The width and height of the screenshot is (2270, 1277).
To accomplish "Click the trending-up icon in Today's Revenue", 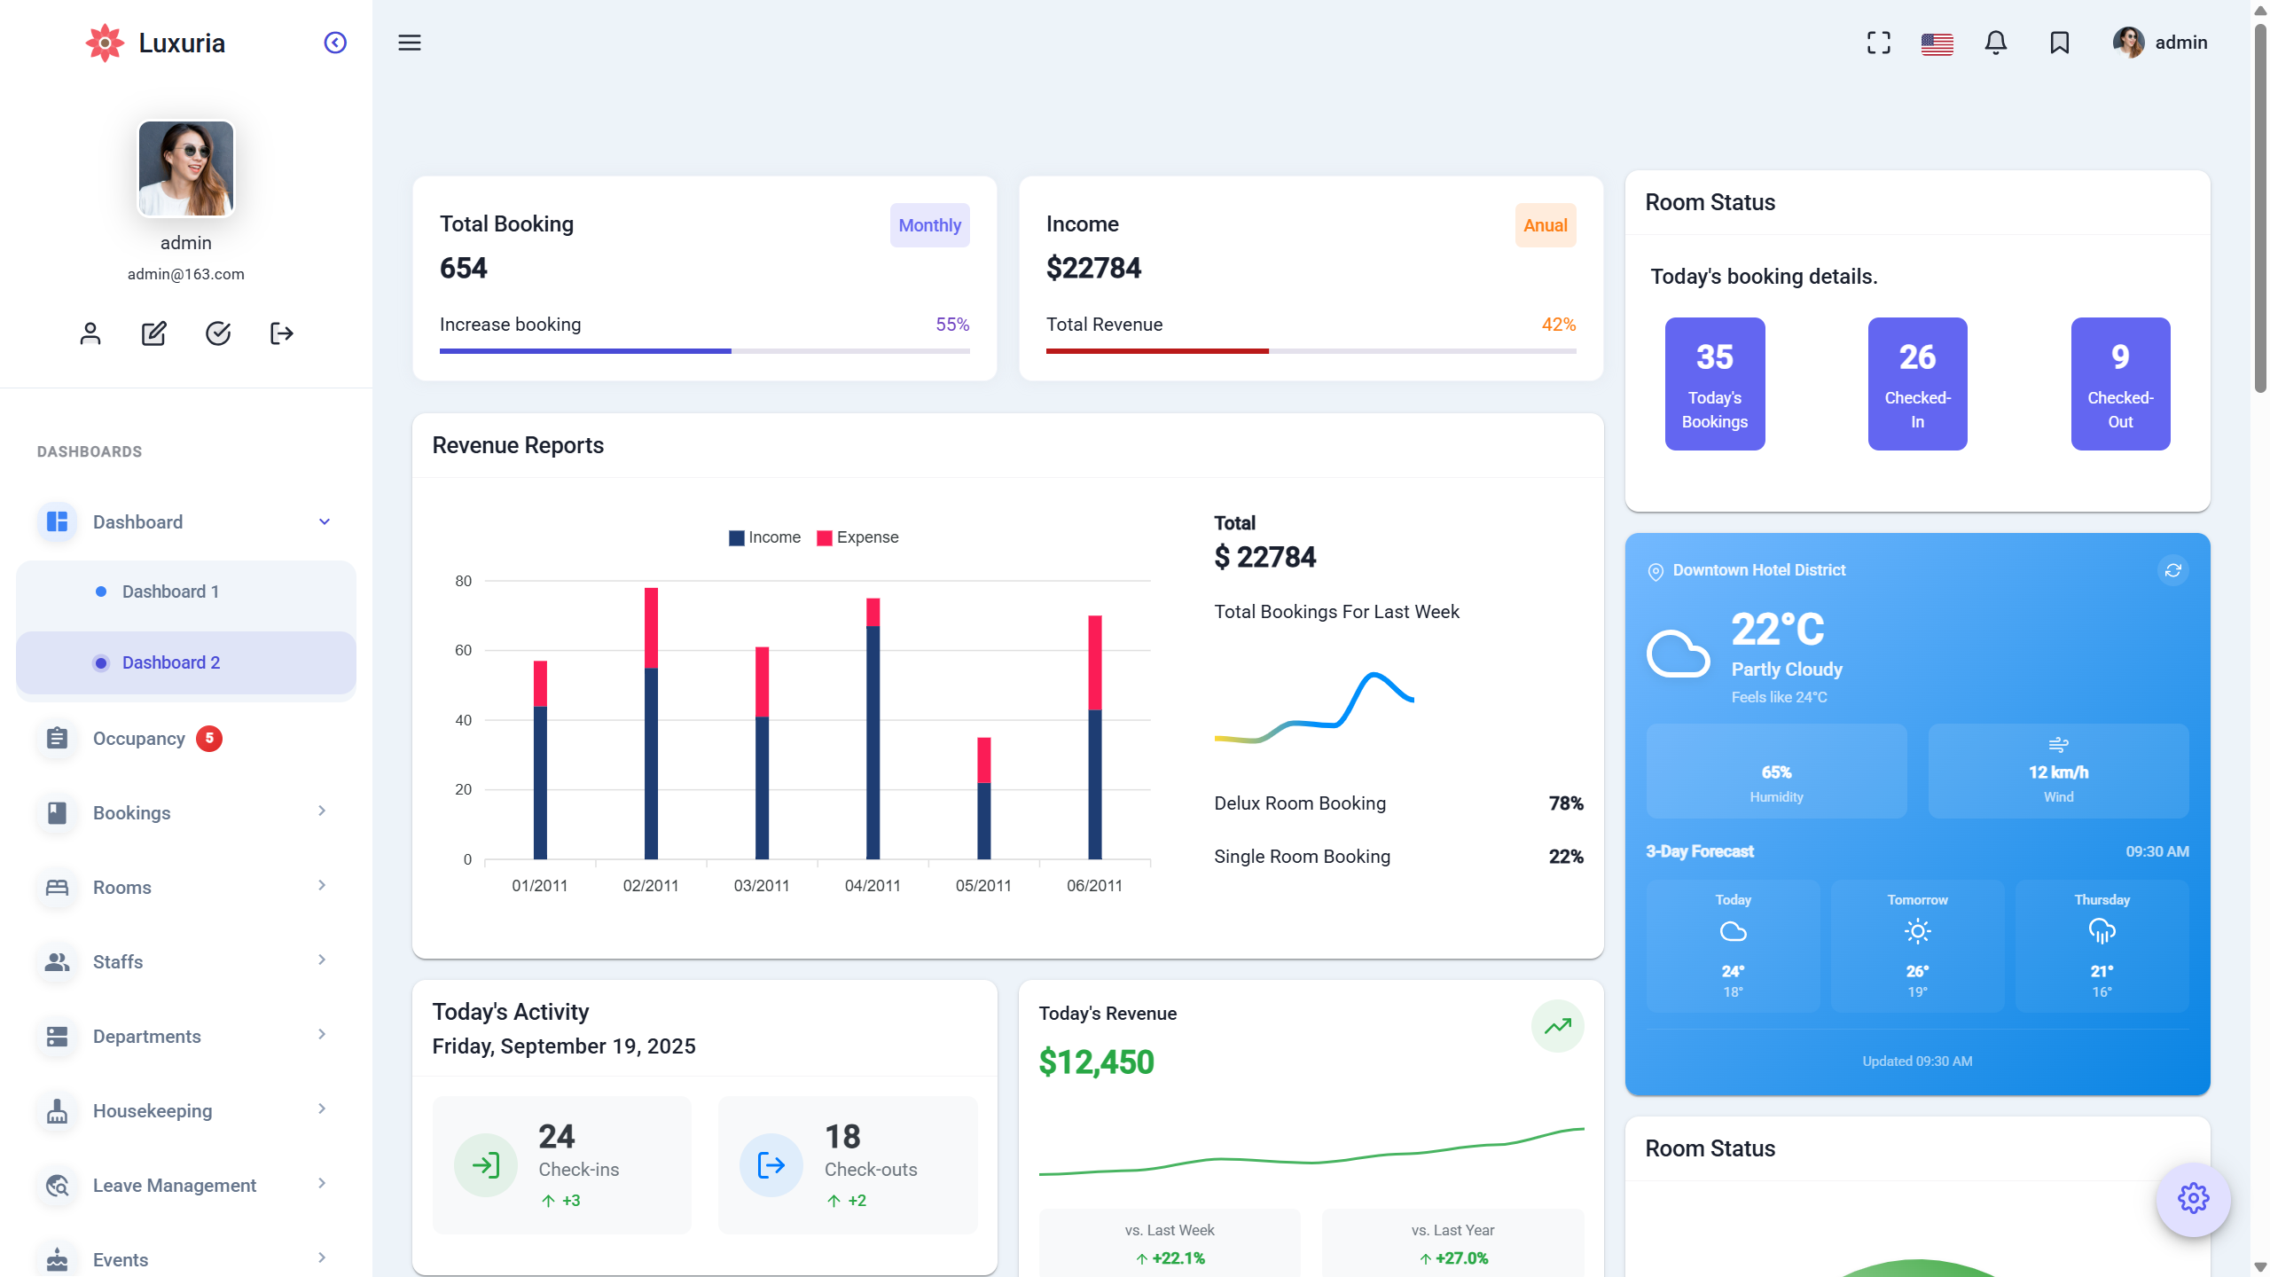I will (x=1557, y=1026).
